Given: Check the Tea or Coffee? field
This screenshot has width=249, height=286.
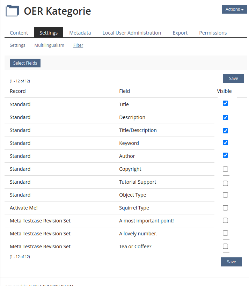Looking at the screenshot, I should click(x=226, y=246).
